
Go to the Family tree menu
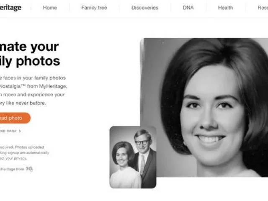(94, 8)
